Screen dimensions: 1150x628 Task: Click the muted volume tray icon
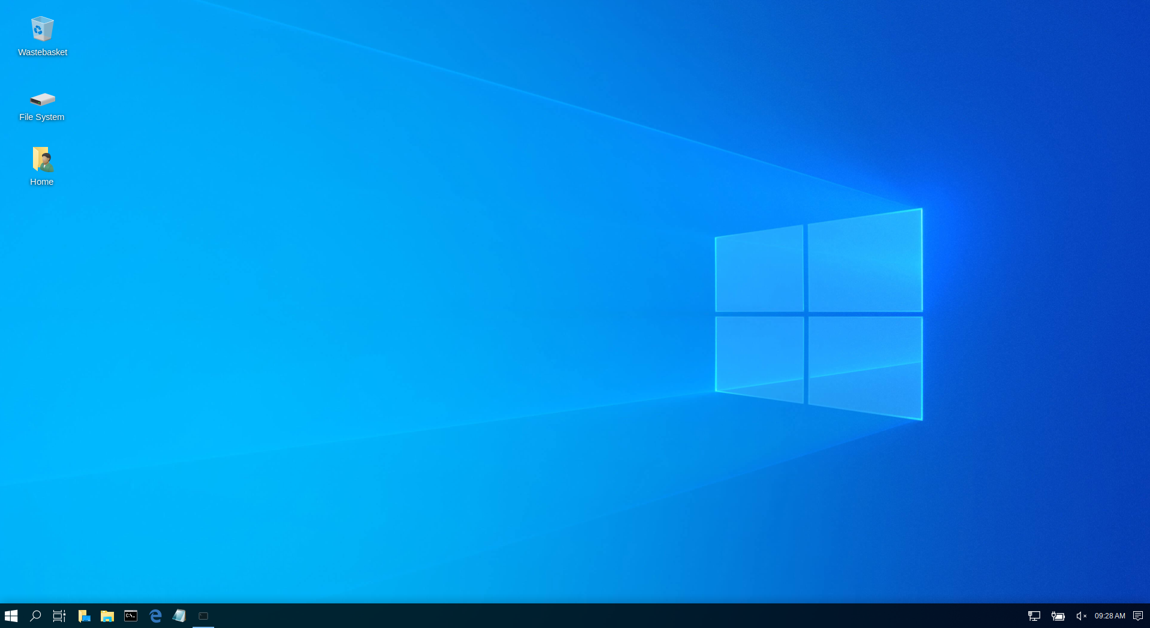(1082, 616)
